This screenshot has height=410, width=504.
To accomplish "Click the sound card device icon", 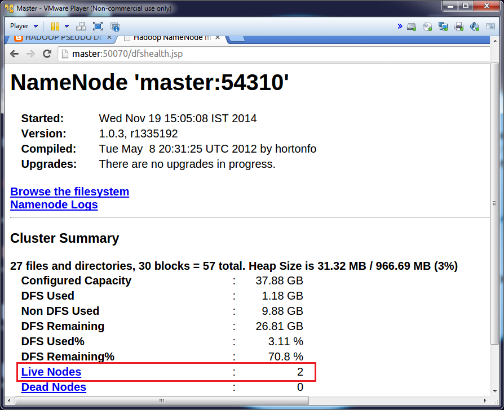I will point(474,26).
